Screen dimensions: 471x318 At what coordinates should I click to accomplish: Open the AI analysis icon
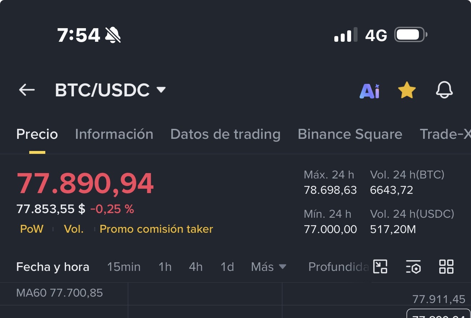(369, 91)
